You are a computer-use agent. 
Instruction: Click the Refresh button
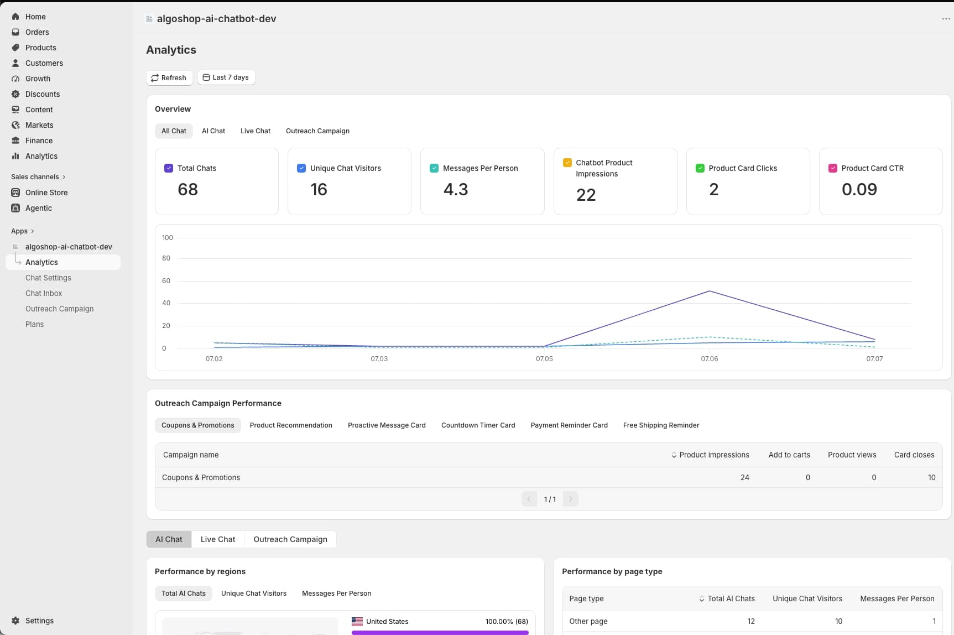point(169,77)
